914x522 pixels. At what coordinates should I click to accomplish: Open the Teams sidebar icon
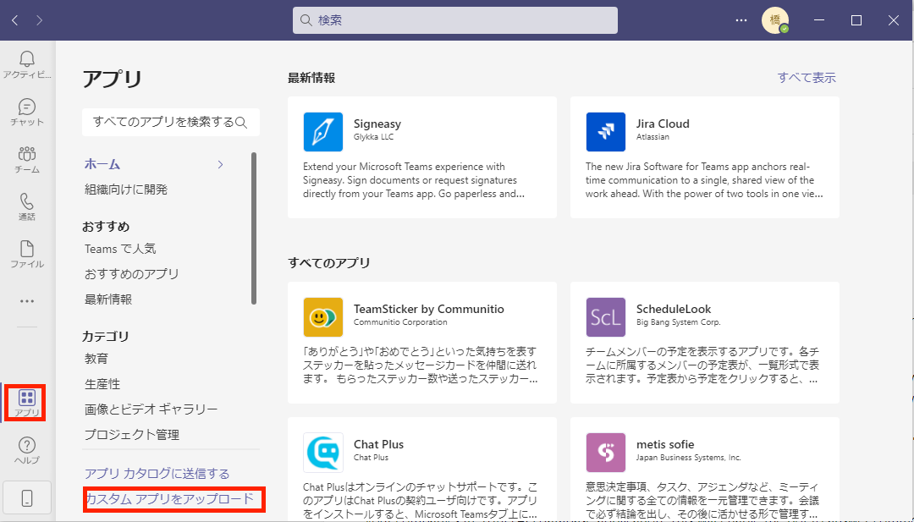tap(27, 154)
